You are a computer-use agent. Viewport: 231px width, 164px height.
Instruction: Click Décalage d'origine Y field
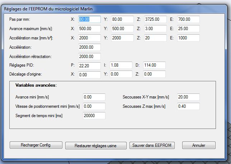[x=121, y=74]
